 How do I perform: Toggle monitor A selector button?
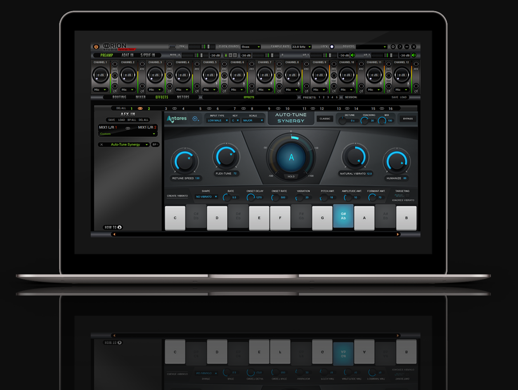pyautogui.click(x=226, y=56)
